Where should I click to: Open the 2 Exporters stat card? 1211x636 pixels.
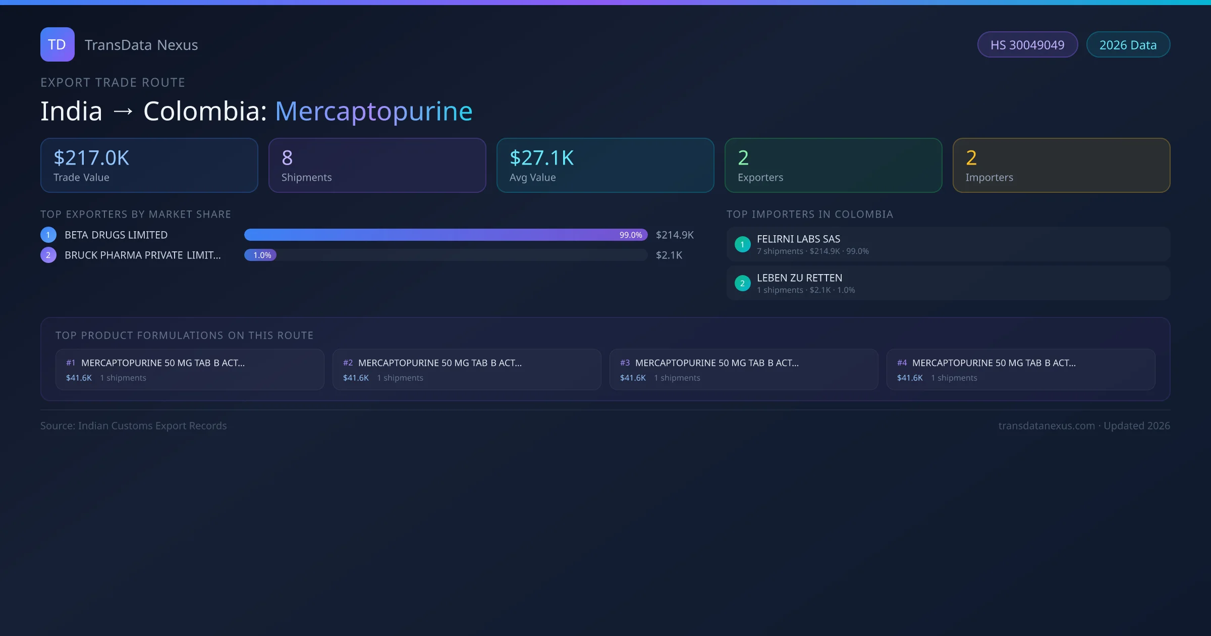point(833,166)
